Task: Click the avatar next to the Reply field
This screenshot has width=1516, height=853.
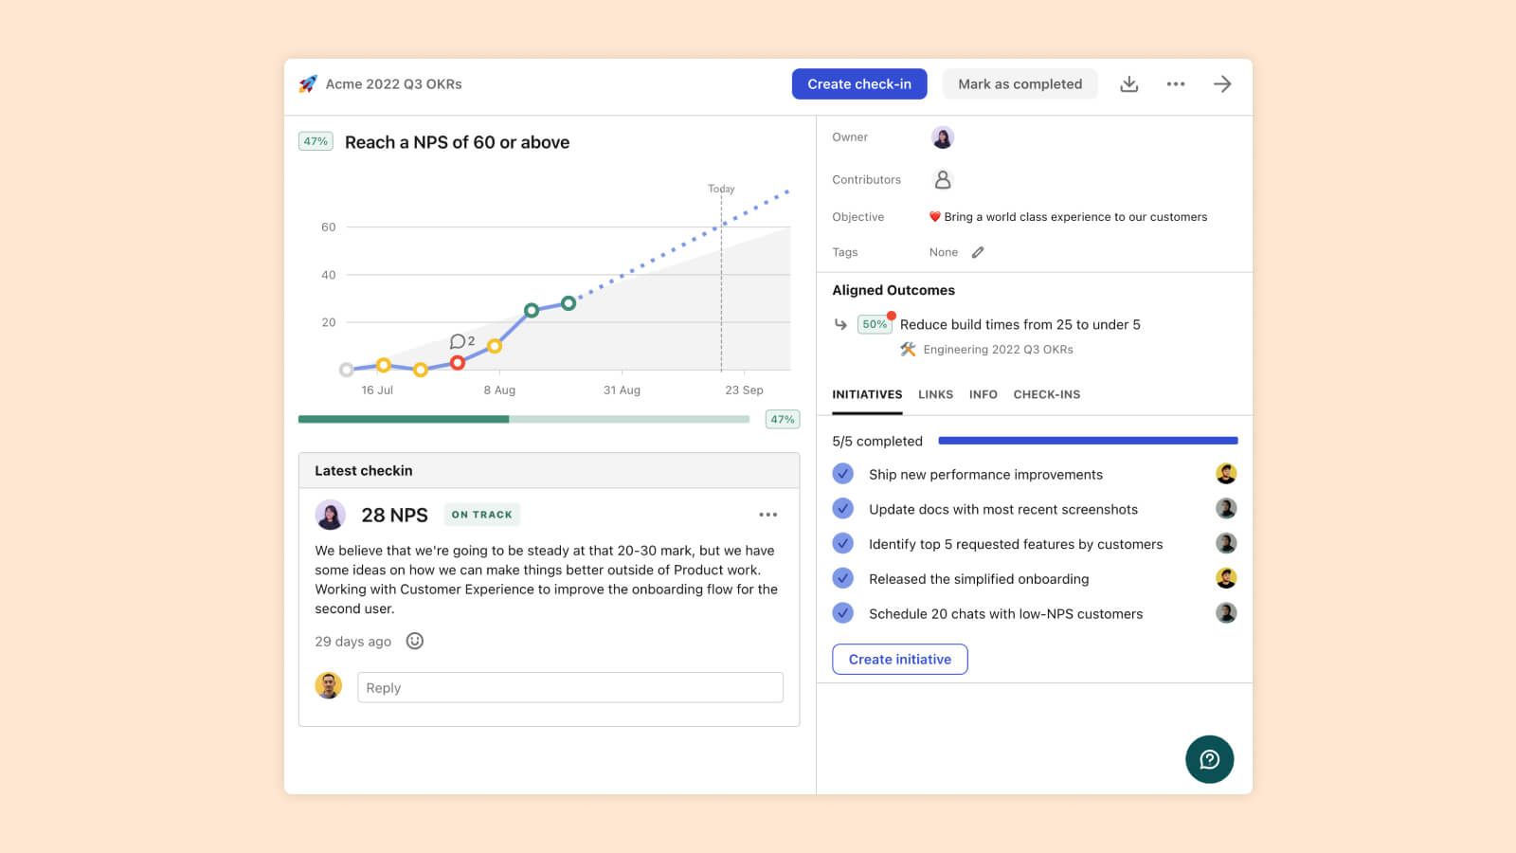Action: click(x=329, y=685)
